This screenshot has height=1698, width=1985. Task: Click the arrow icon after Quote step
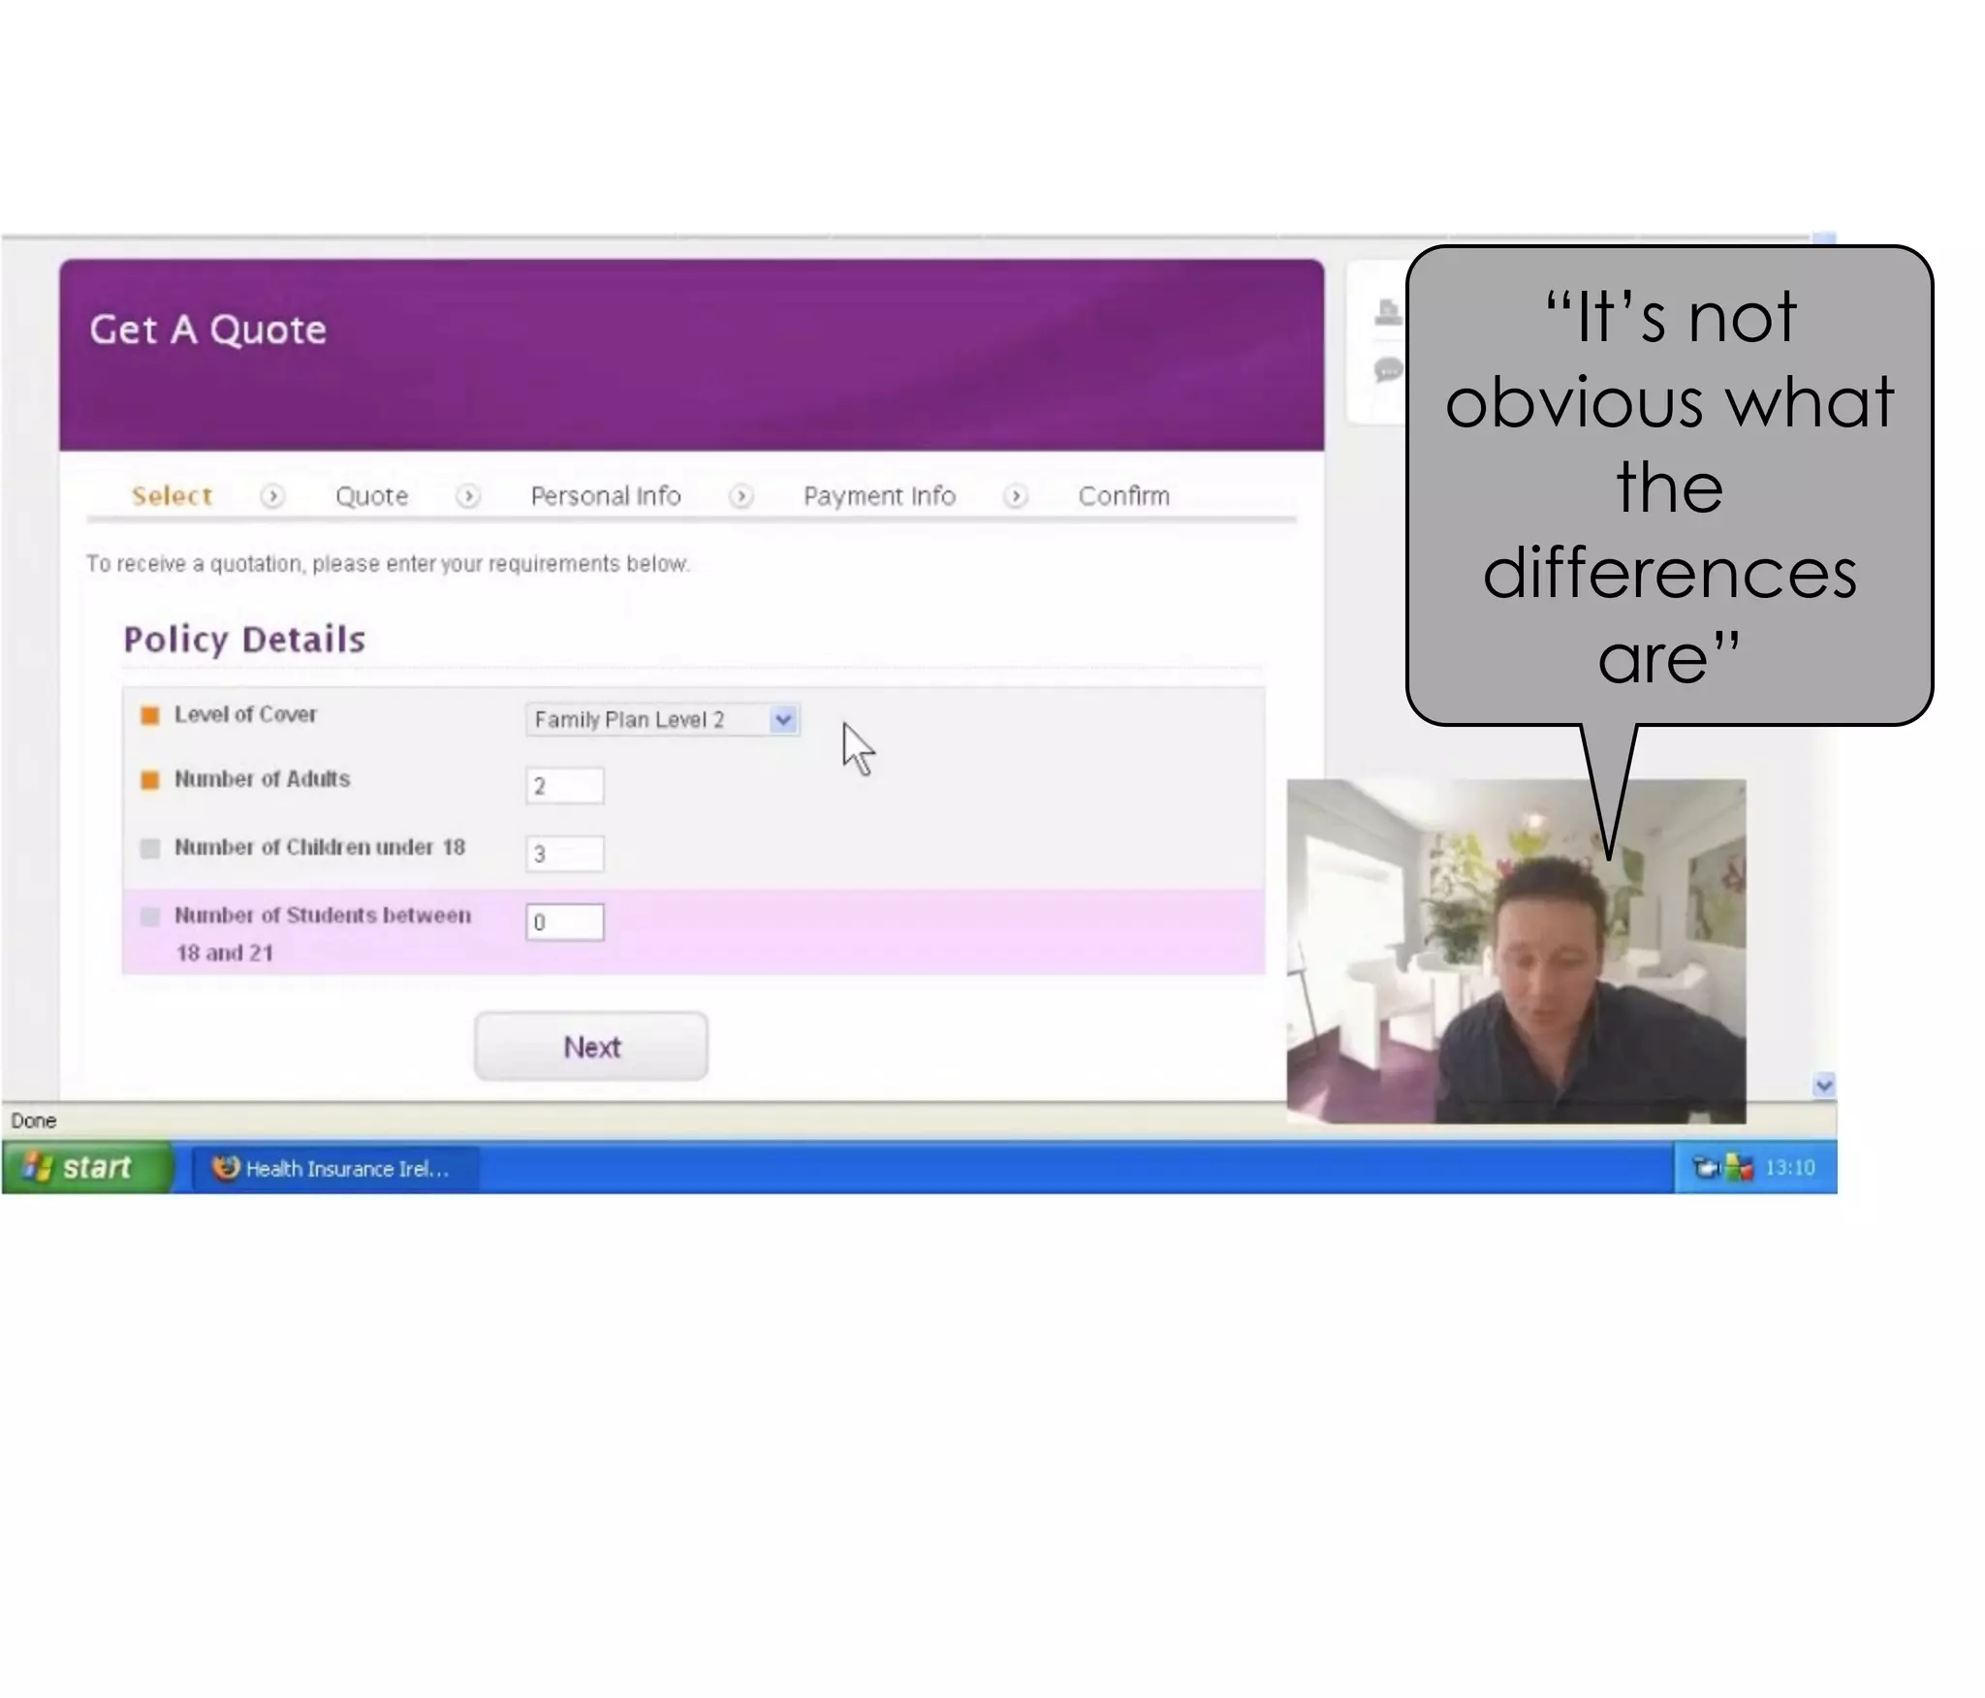tap(468, 496)
